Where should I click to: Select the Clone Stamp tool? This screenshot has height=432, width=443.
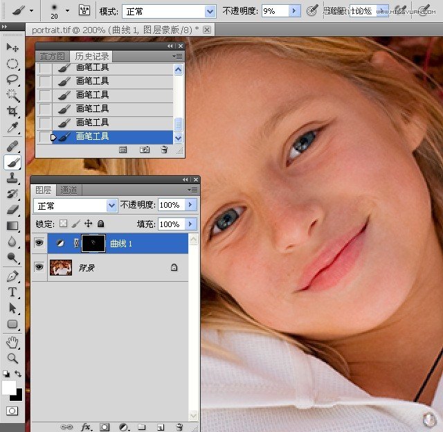click(x=12, y=178)
